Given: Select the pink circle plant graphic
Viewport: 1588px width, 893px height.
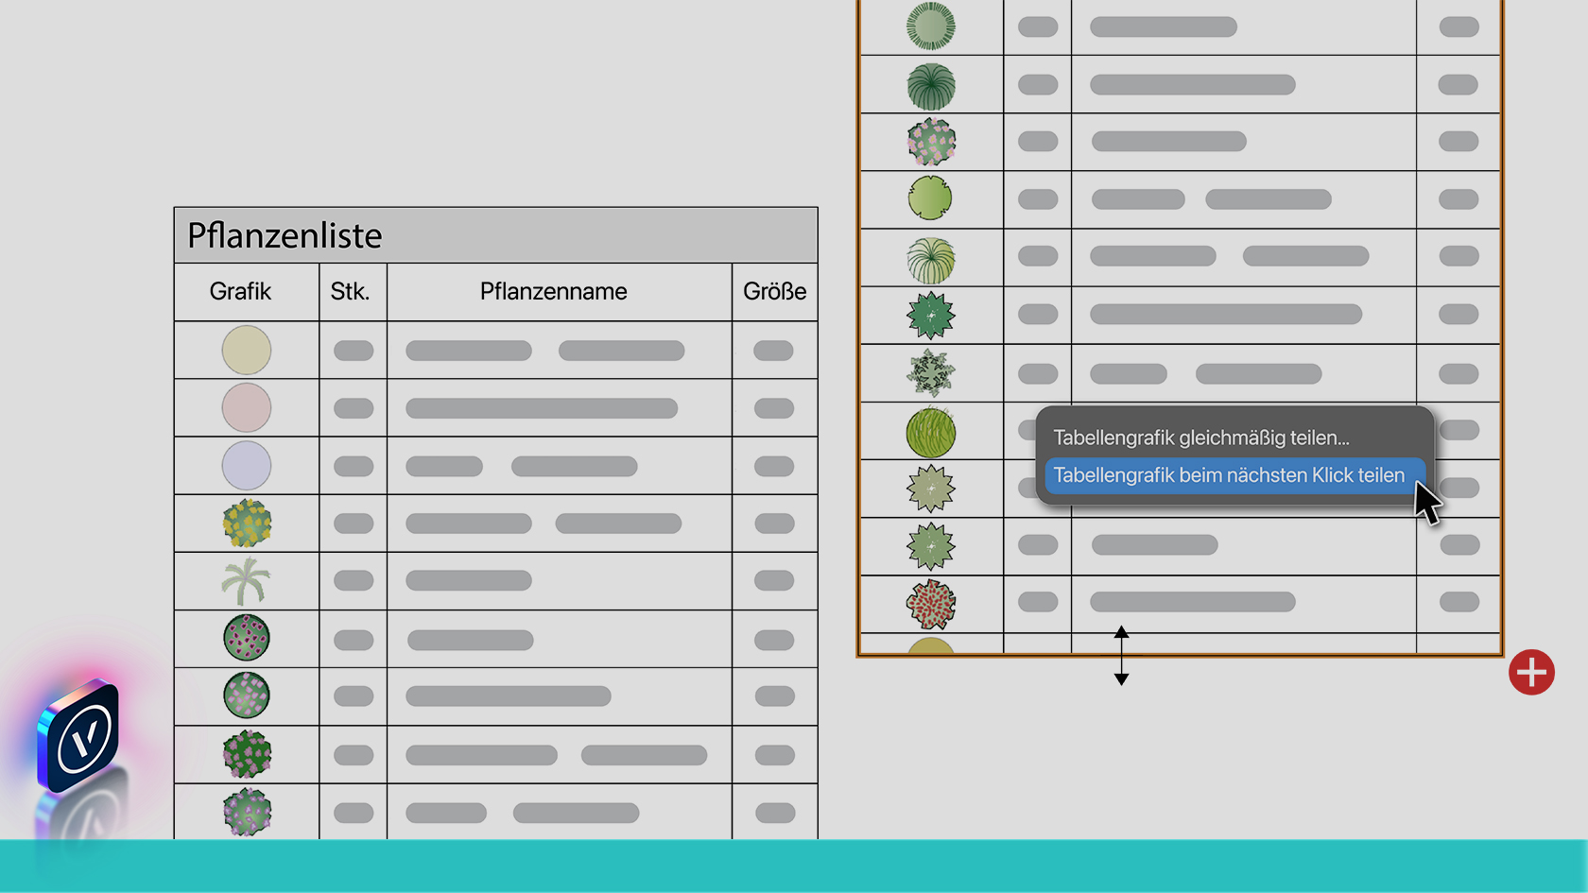Looking at the screenshot, I should click(247, 408).
